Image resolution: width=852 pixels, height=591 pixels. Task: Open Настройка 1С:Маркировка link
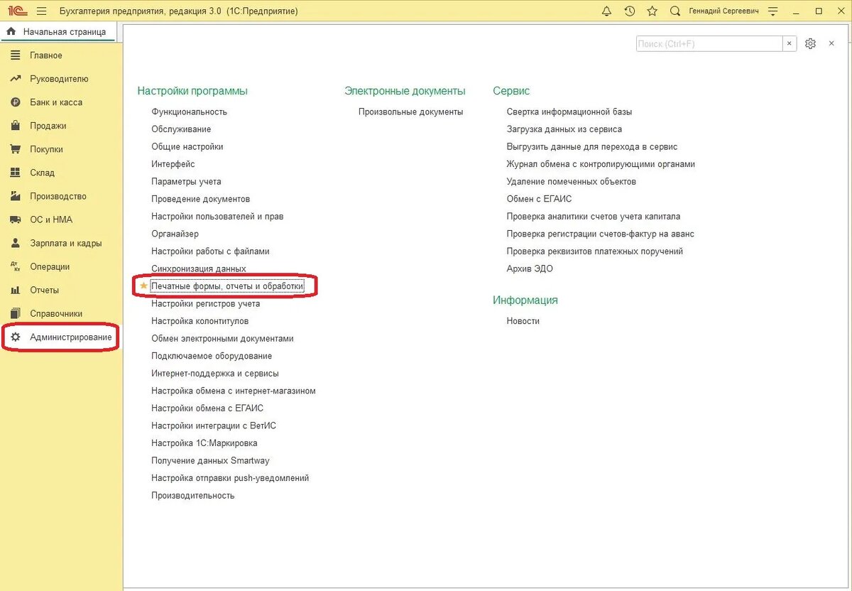tap(204, 443)
